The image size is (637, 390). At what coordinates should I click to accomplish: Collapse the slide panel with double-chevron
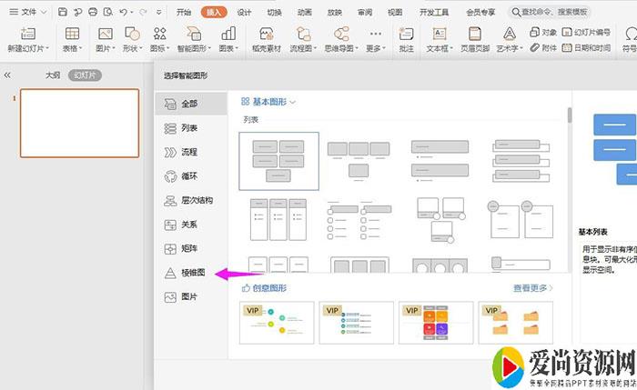8,75
